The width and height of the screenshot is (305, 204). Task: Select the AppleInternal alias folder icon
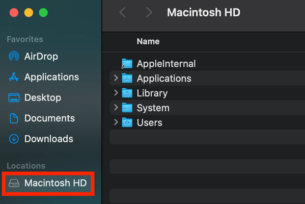coord(127,64)
